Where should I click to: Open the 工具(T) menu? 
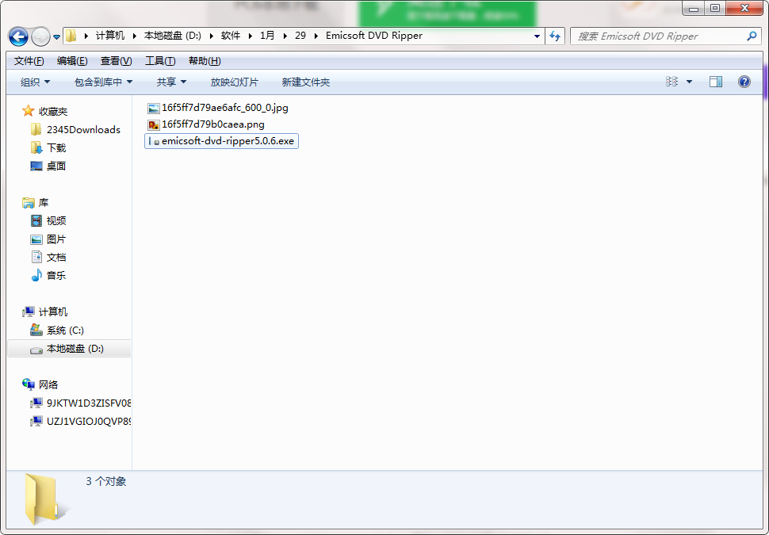pos(160,61)
